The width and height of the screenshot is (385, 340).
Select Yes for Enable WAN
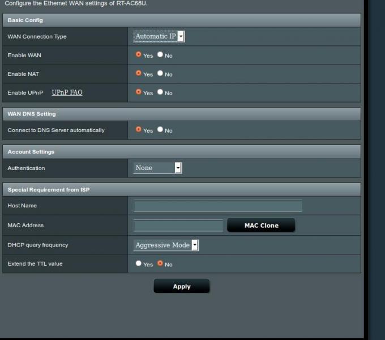pos(139,55)
